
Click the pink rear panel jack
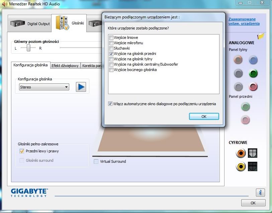tap(253, 87)
